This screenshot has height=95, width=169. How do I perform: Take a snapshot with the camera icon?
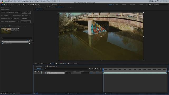[69, 64]
